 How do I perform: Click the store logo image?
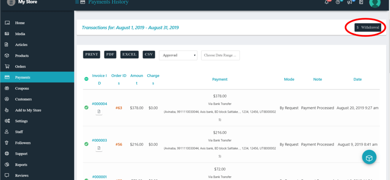point(11,2)
